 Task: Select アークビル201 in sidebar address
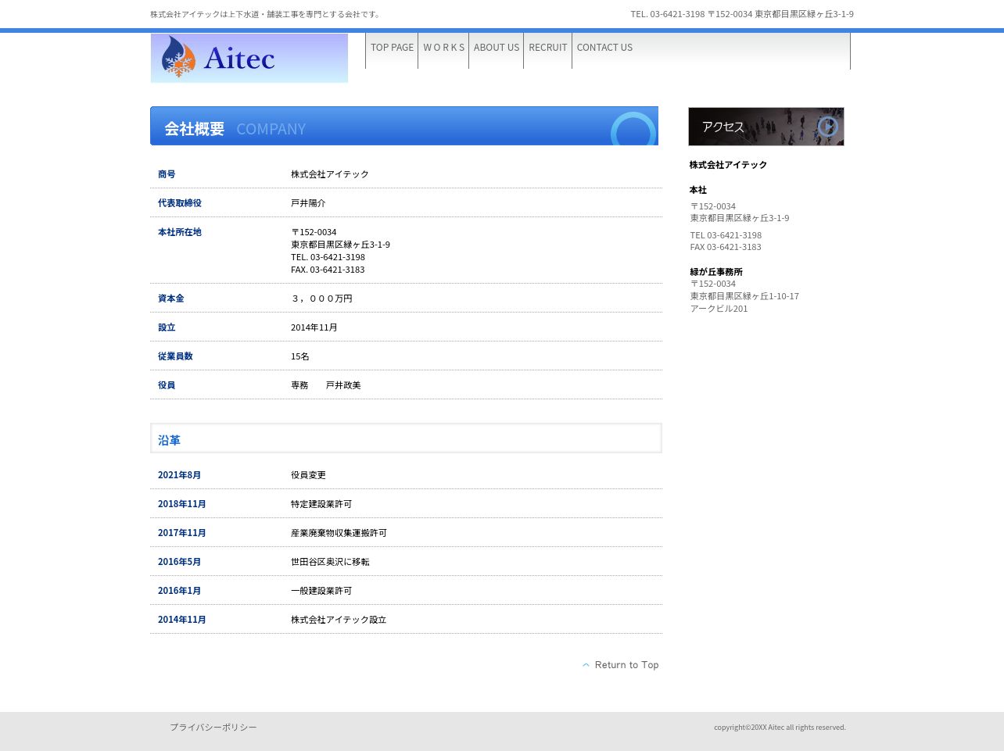pos(719,309)
